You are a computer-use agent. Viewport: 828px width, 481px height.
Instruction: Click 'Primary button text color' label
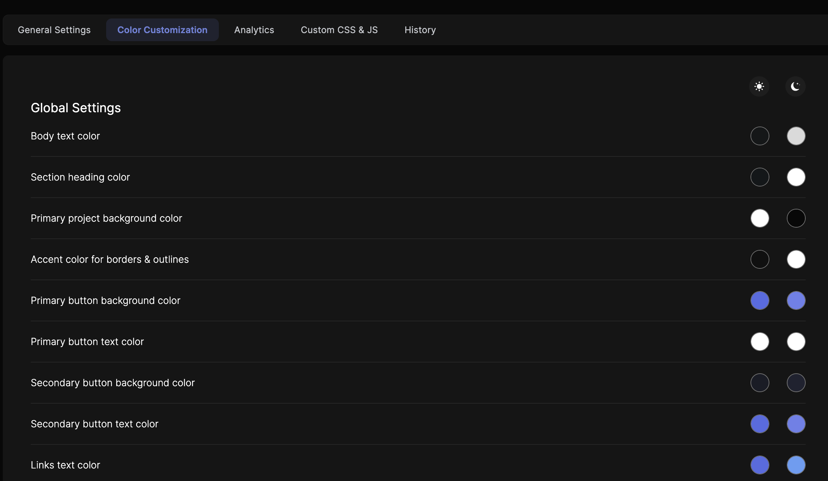click(x=87, y=342)
